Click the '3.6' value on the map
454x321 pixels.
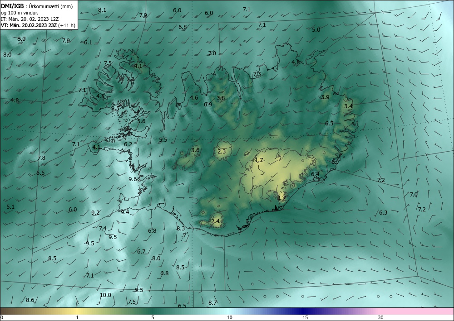[195, 150]
